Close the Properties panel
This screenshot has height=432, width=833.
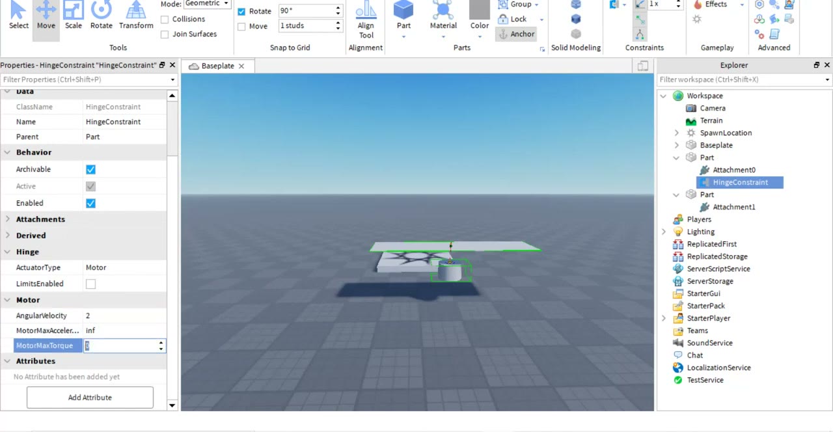click(172, 65)
